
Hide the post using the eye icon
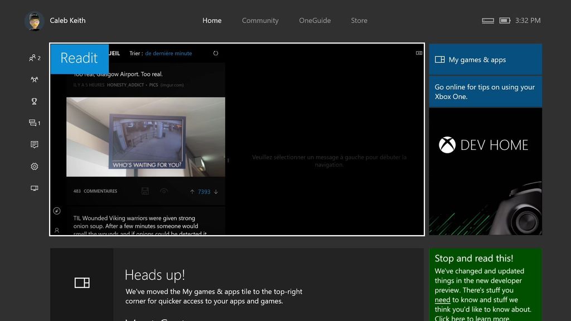pos(163,191)
